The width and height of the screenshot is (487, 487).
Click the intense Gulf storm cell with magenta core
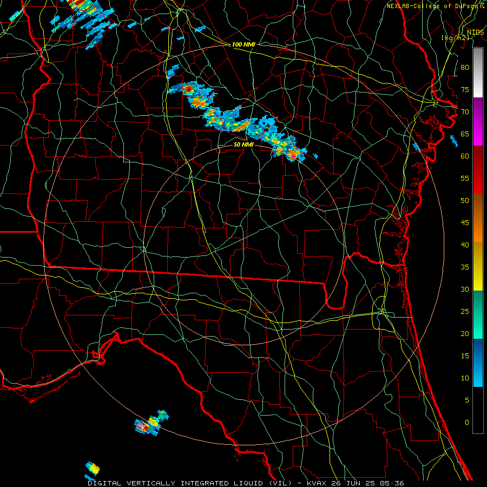point(142,427)
